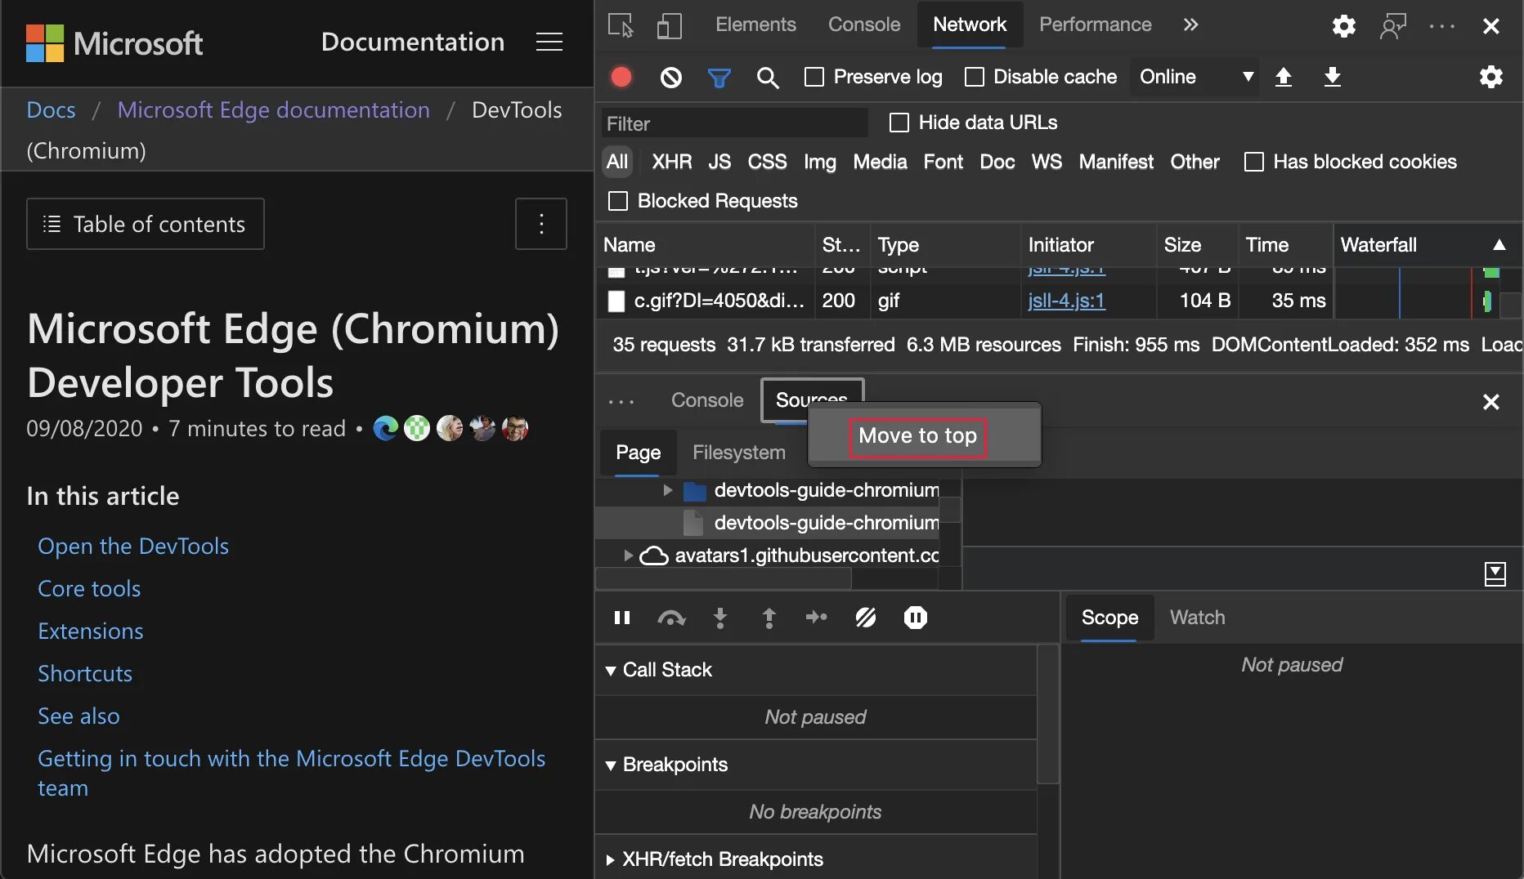This screenshot has height=879, width=1524.
Task: Select the XHR filter type
Action: (672, 162)
